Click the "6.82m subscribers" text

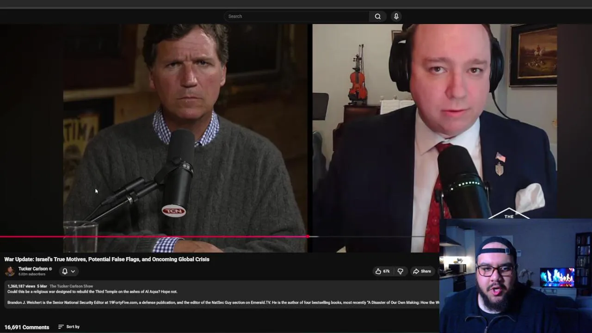coord(32,274)
